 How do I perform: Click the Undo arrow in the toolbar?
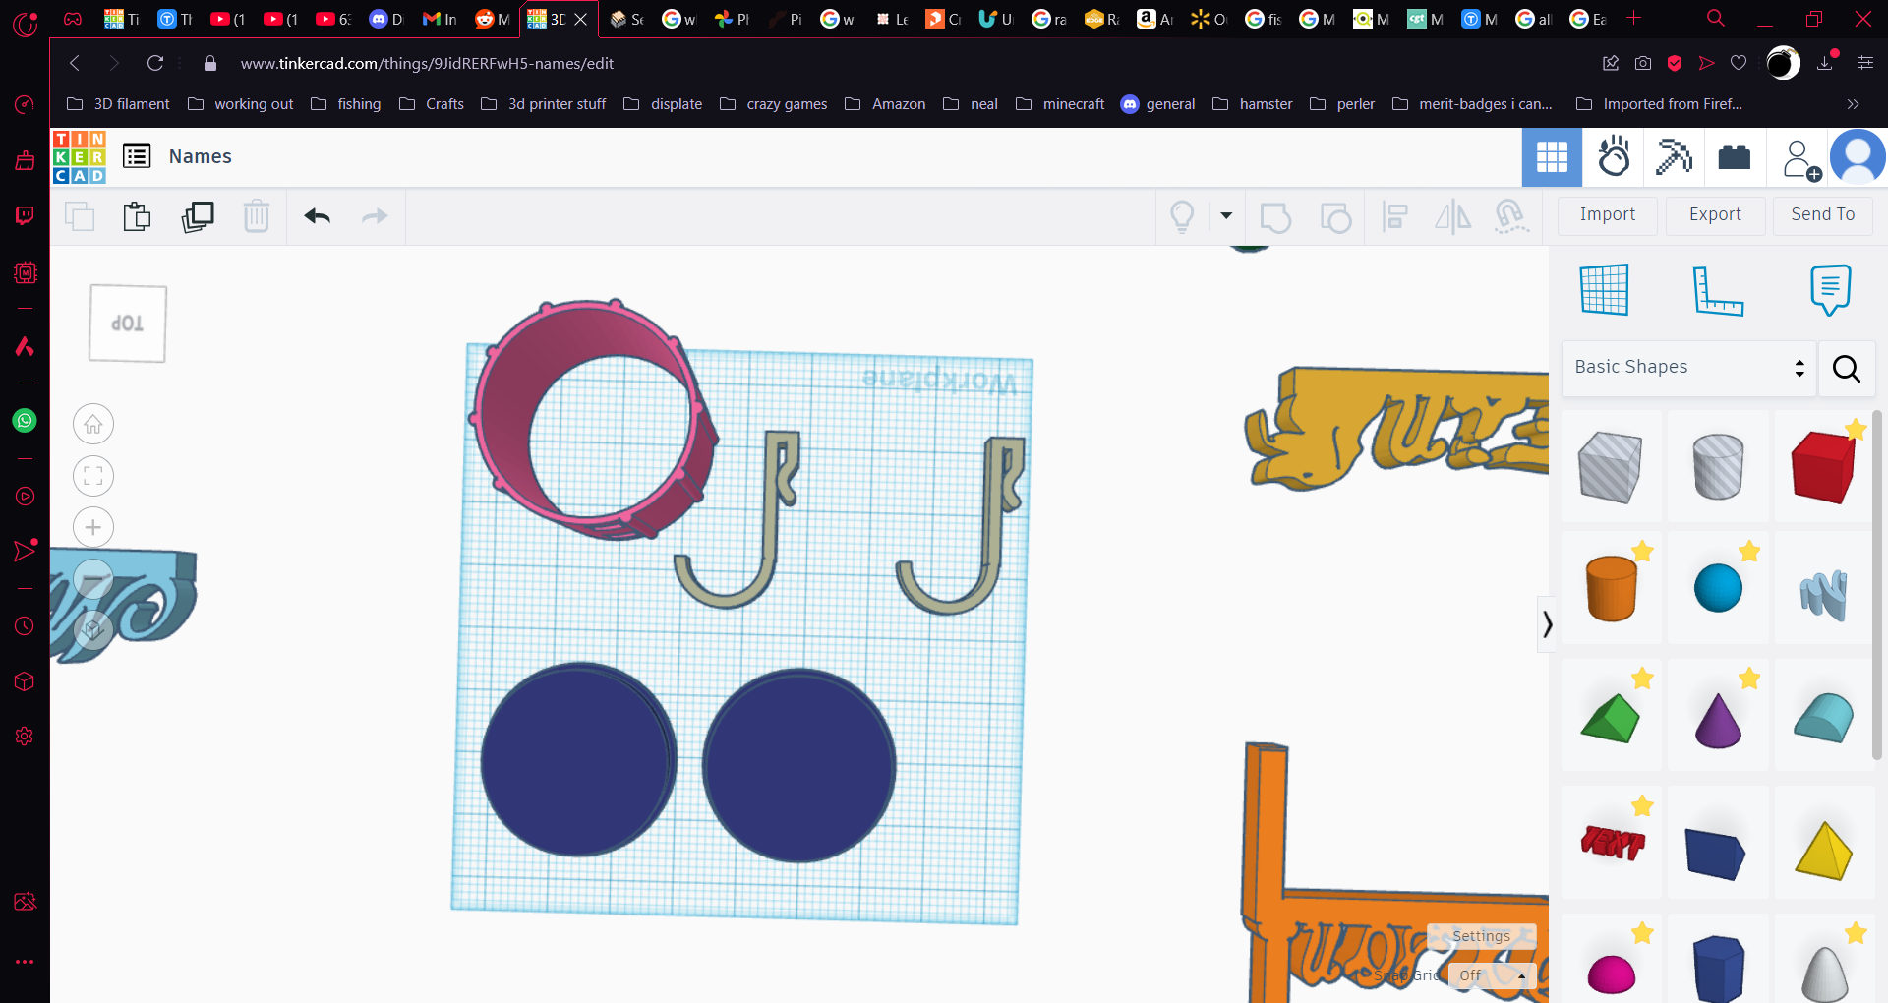(317, 216)
